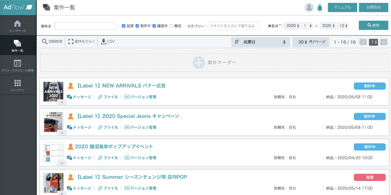This screenshot has height=195, width=391.
Task: Open 【Label 1】NEW ARRIVALS バナー広告 link
Action: pos(120,86)
